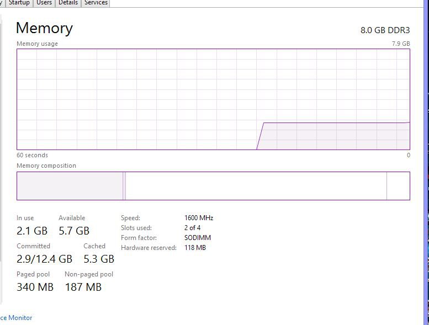Click the Memory usage graph
This screenshot has width=429, height=325.
213,99
